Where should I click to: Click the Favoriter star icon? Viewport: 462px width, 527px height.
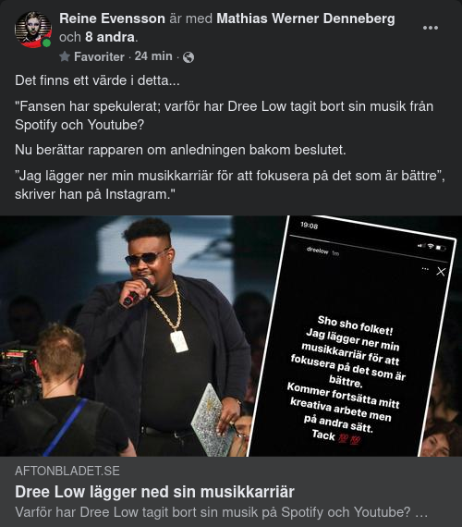pos(65,56)
